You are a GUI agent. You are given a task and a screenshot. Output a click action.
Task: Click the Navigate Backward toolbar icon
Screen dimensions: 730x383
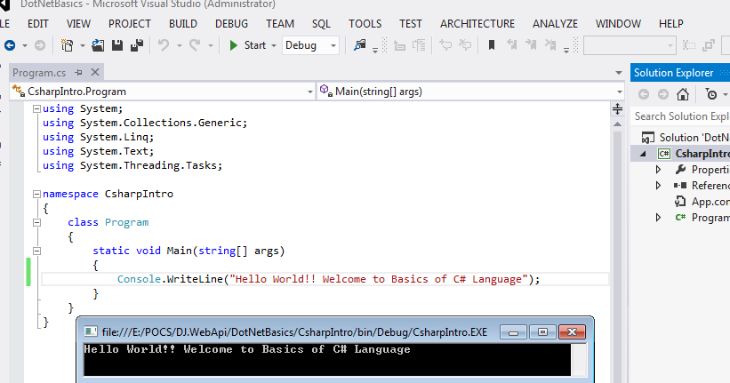click(9, 44)
